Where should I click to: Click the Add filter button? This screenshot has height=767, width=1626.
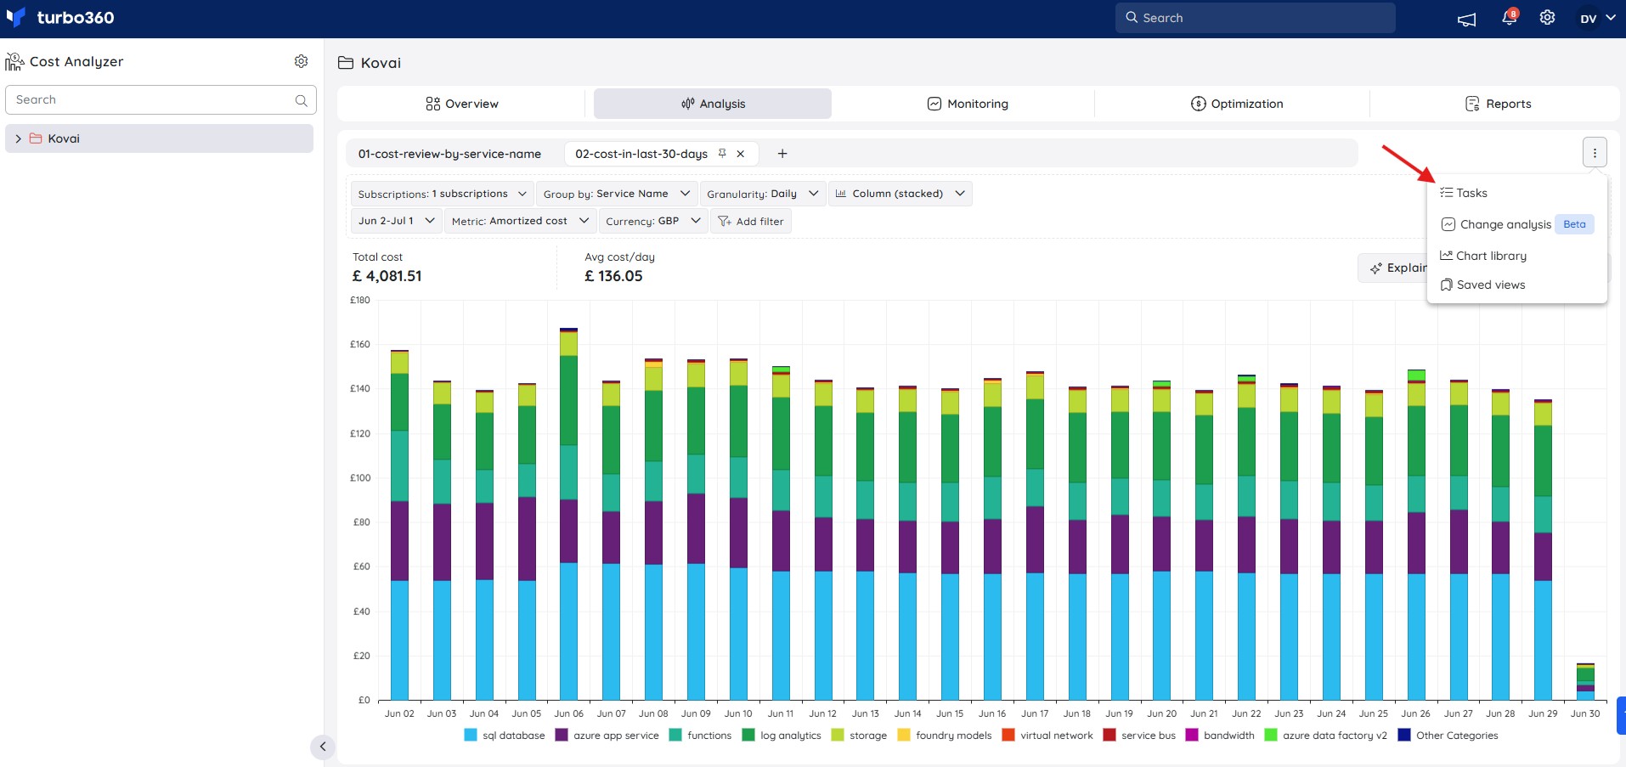[x=751, y=221]
